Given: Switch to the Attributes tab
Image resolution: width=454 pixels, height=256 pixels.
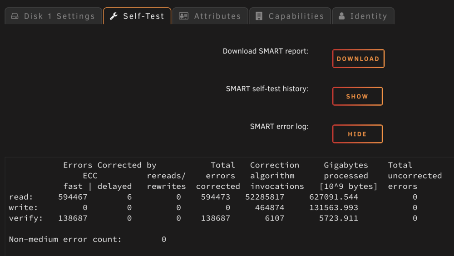Looking at the screenshot, I should 210,16.
